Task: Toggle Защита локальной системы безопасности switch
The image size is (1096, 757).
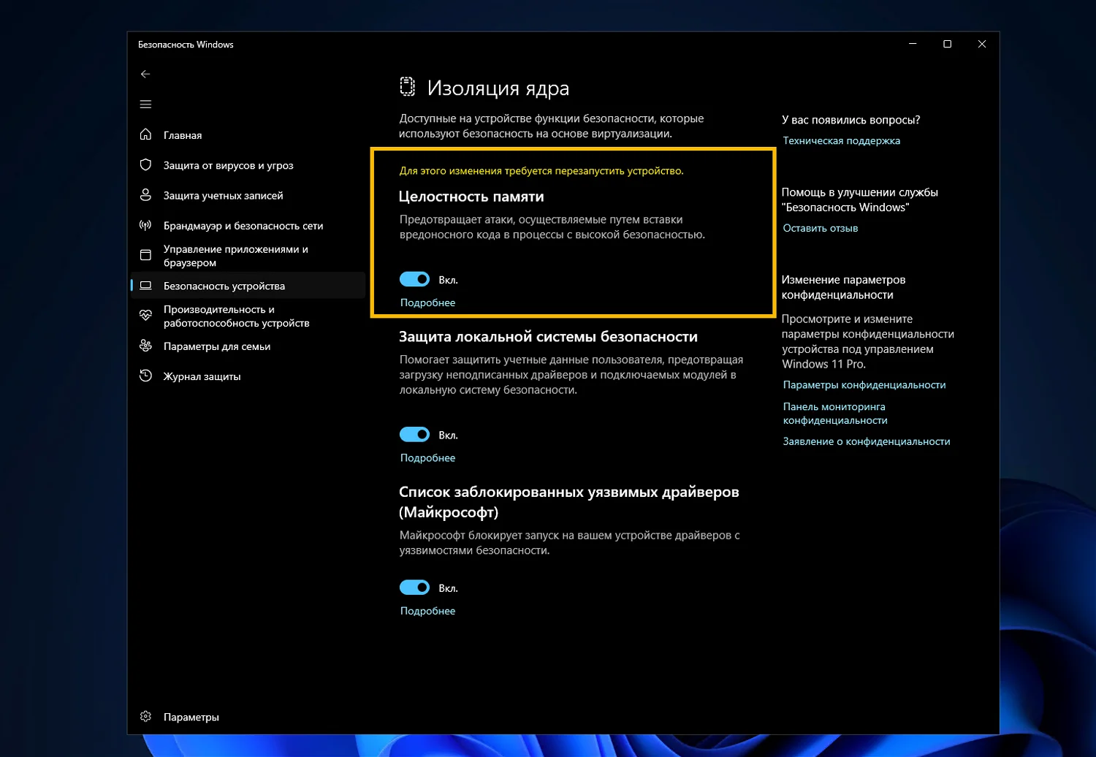Action: click(414, 435)
